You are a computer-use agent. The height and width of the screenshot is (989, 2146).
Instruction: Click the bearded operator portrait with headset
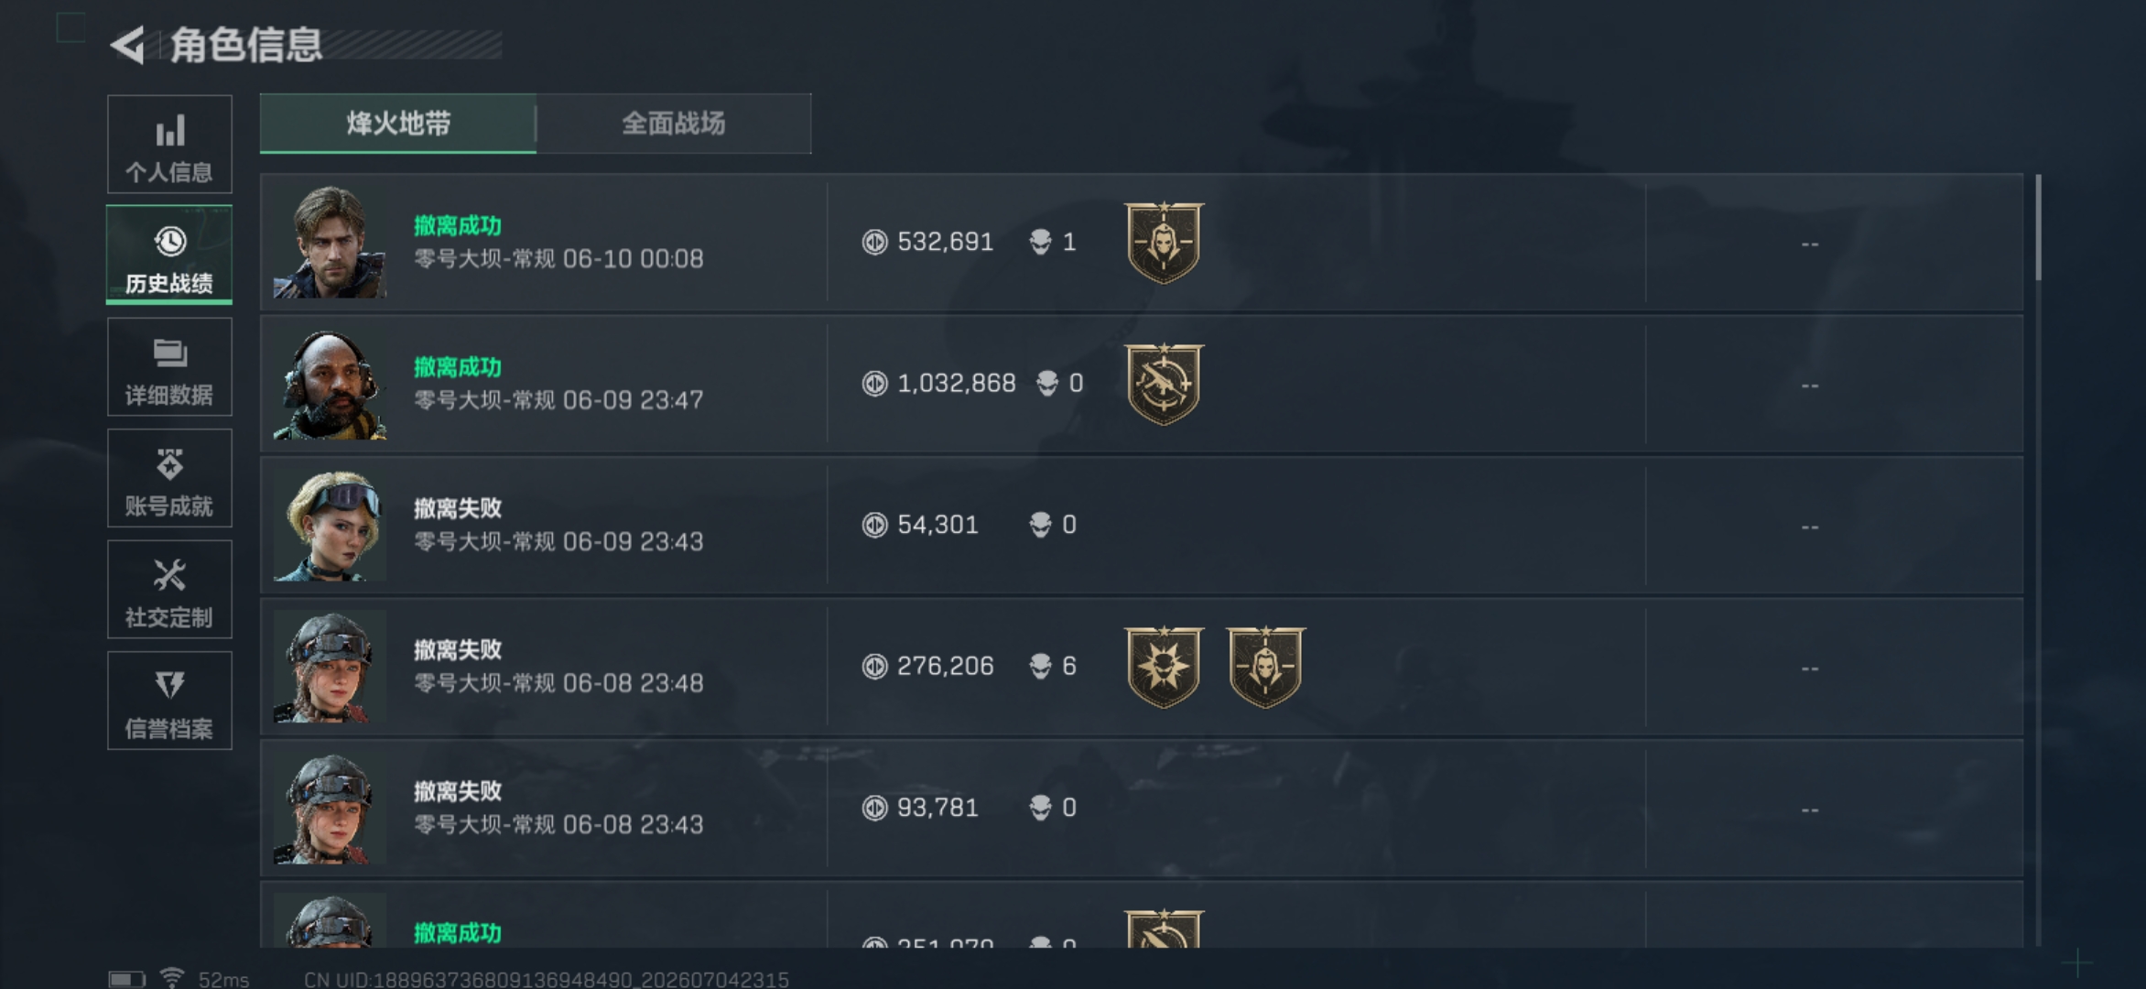click(330, 384)
